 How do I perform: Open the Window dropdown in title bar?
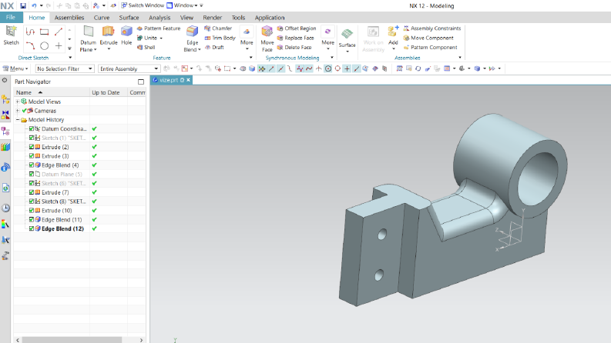click(x=182, y=5)
